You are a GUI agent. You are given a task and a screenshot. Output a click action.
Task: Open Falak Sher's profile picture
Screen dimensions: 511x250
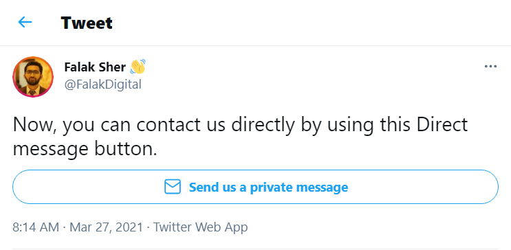tap(33, 77)
